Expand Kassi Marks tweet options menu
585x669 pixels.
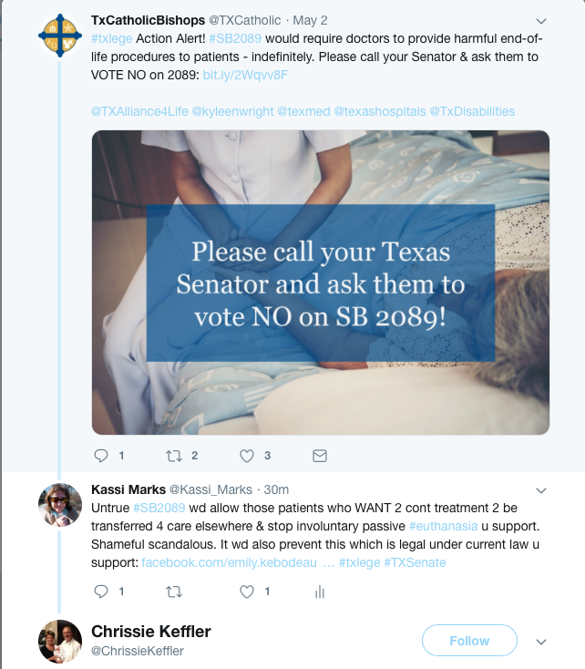tap(540, 490)
